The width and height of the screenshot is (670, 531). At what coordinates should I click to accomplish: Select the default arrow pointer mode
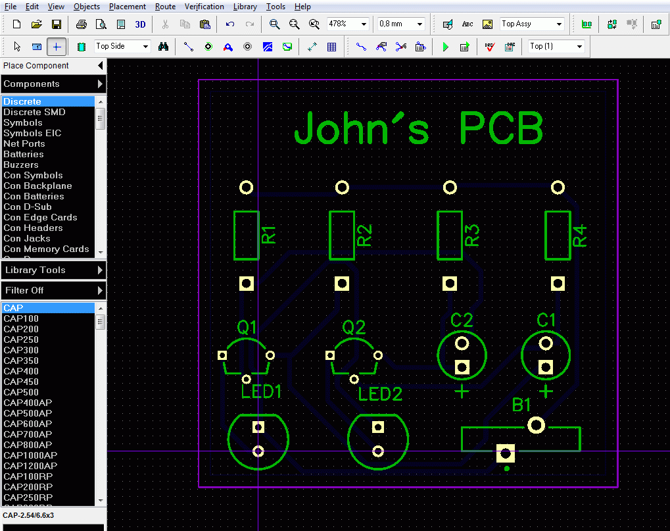[x=17, y=46]
